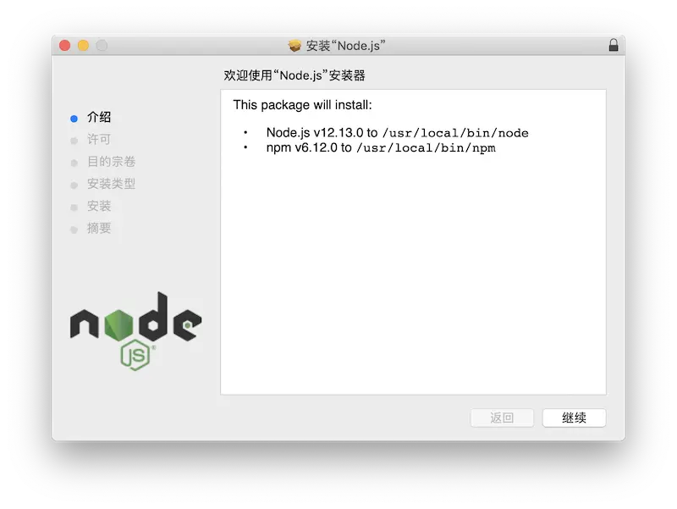Click the Node.js logo in sidebar

tap(135, 331)
